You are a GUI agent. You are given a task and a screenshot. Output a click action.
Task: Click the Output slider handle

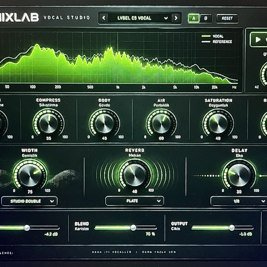click(x=231, y=227)
